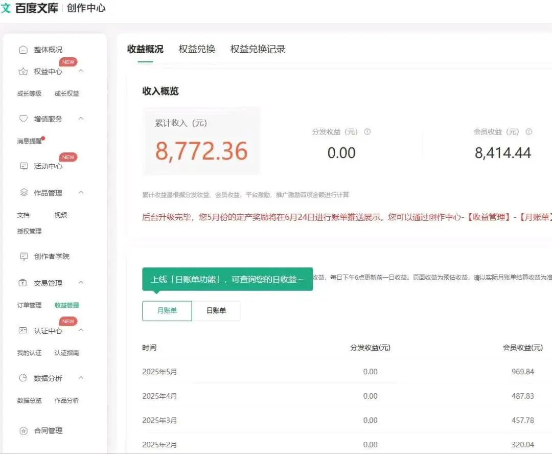Open 整体概况 menu item
This screenshot has width=552, height=454.
coord(48,50)
